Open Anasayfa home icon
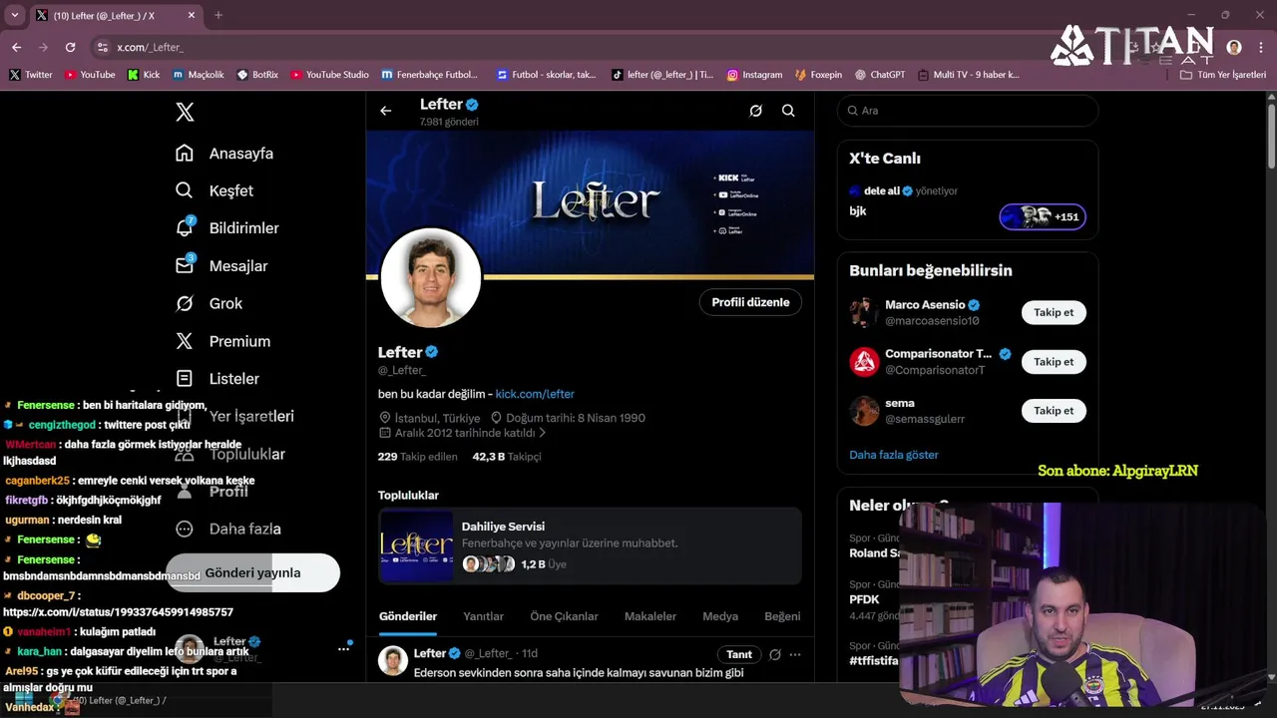The height and width of the screenshot is (718, 1277). [185, 153]
